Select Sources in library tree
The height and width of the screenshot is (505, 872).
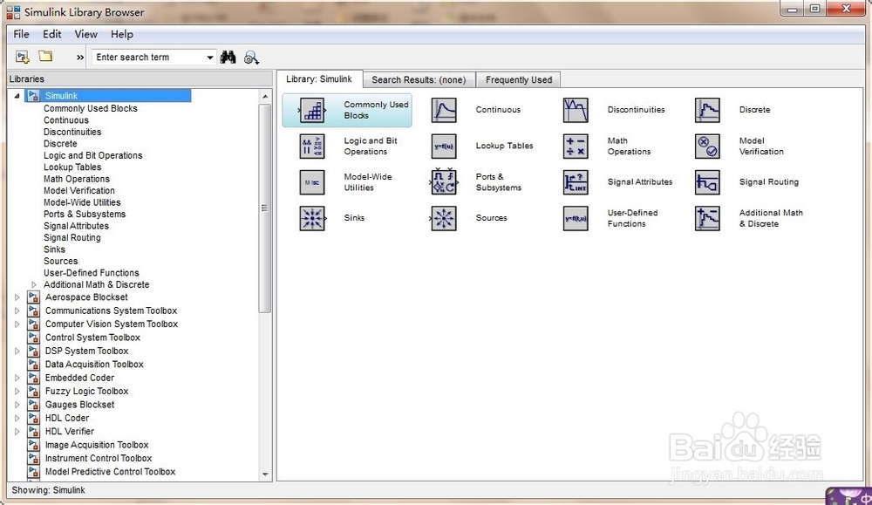[61, 261]
